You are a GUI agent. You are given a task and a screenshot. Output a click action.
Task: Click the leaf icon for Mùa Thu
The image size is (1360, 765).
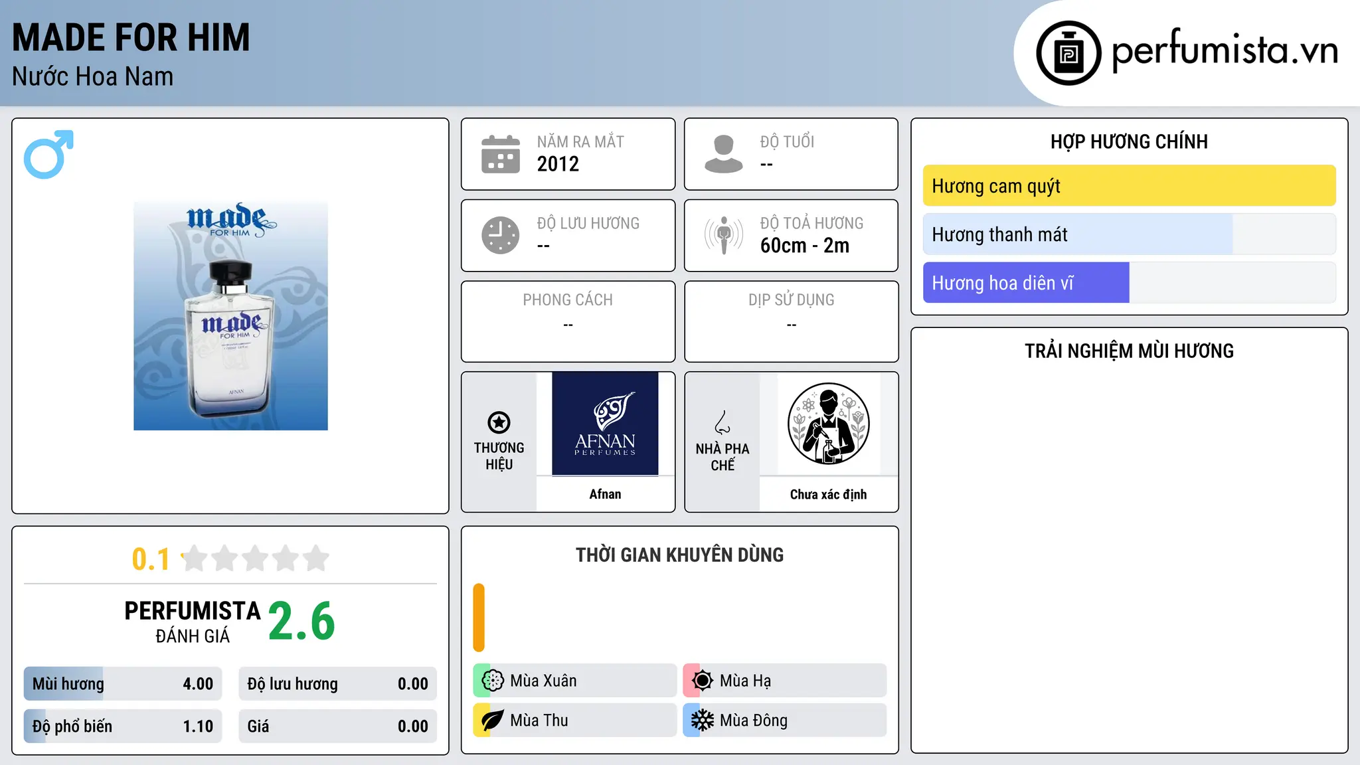coord(493,721)
